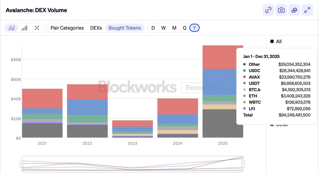Select the DEXs tab
The image size is (319, 173).
96,28
